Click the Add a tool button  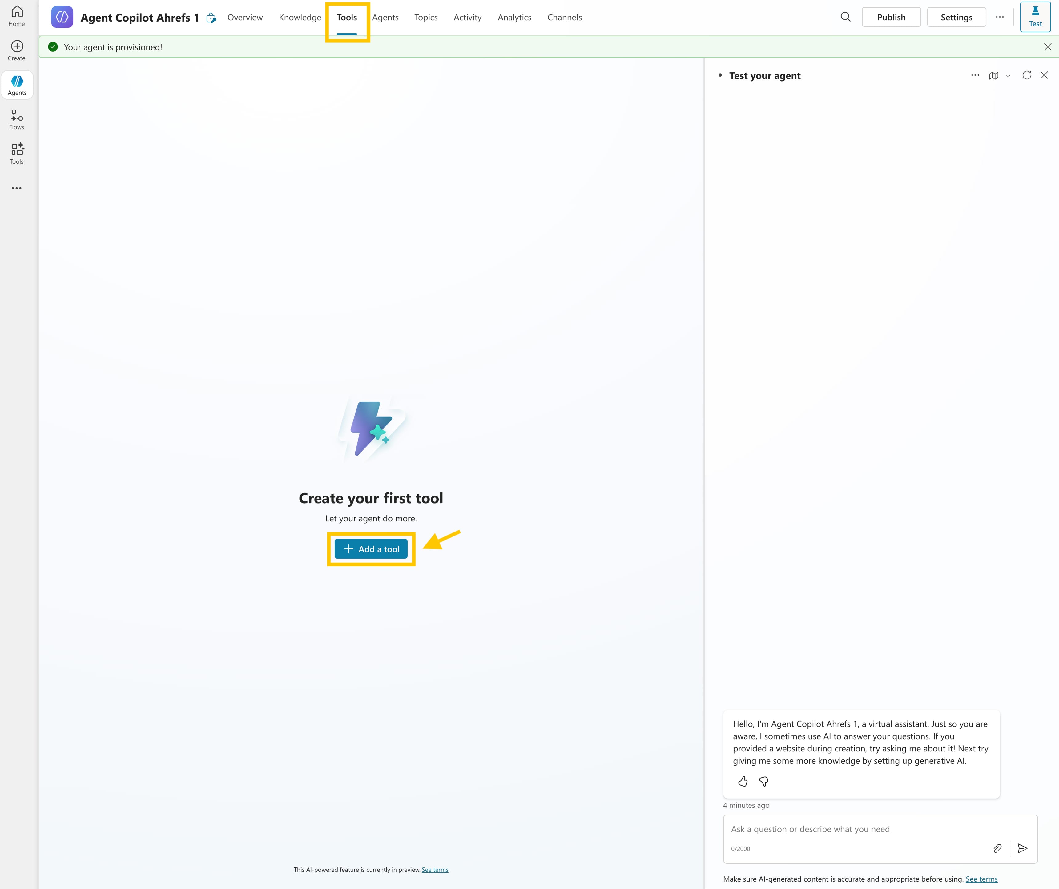(x=371, y=549)
